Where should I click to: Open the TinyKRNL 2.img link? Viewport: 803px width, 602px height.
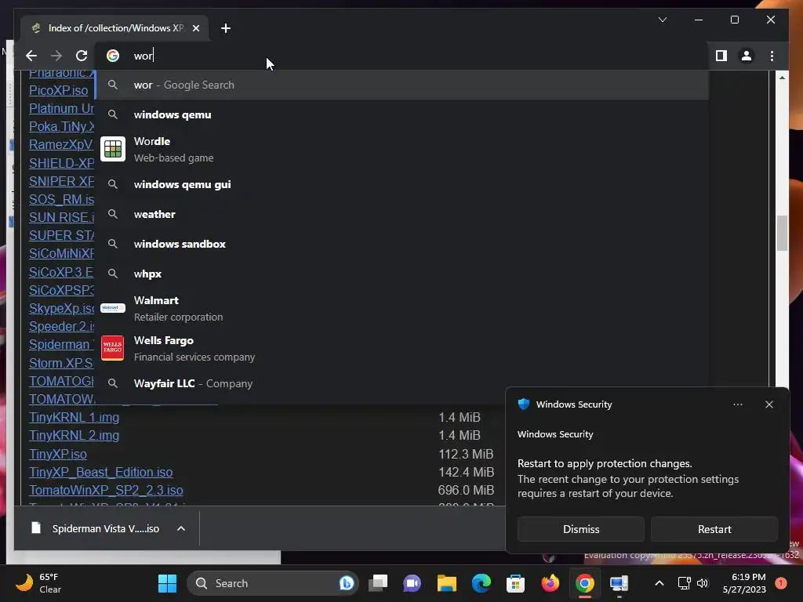(x=74, y=435)
